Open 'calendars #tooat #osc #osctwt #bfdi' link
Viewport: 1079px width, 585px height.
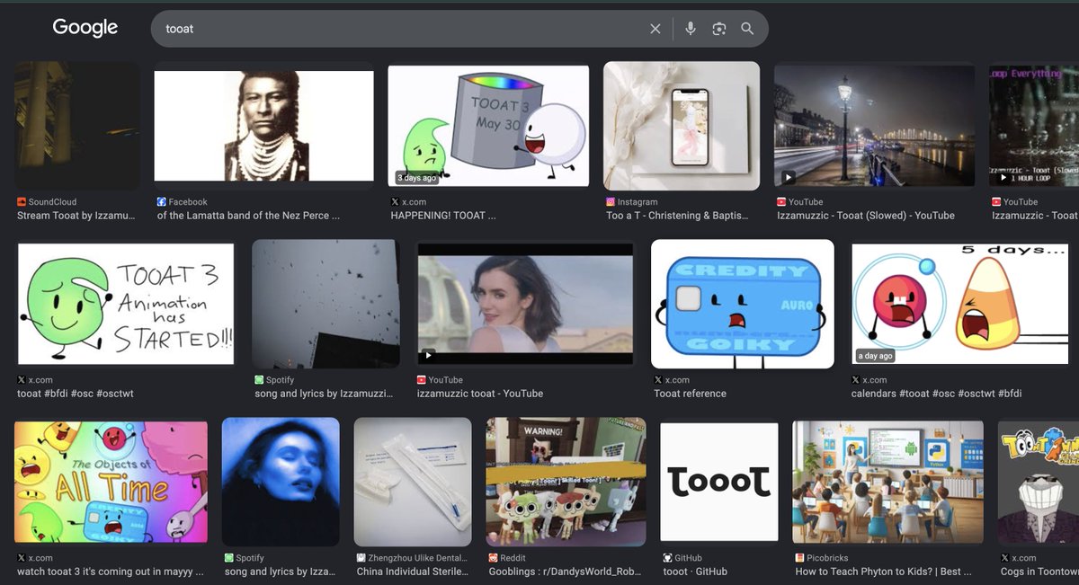(936, 394)
